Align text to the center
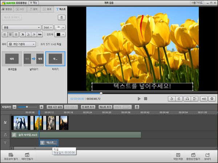 tap(10, 34)
